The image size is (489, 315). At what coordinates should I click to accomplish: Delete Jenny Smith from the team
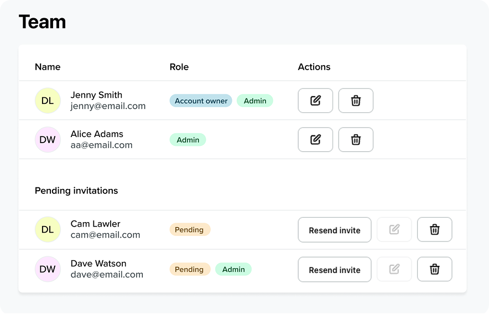coord(356,101)
